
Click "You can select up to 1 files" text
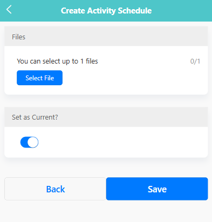point(57,61)
